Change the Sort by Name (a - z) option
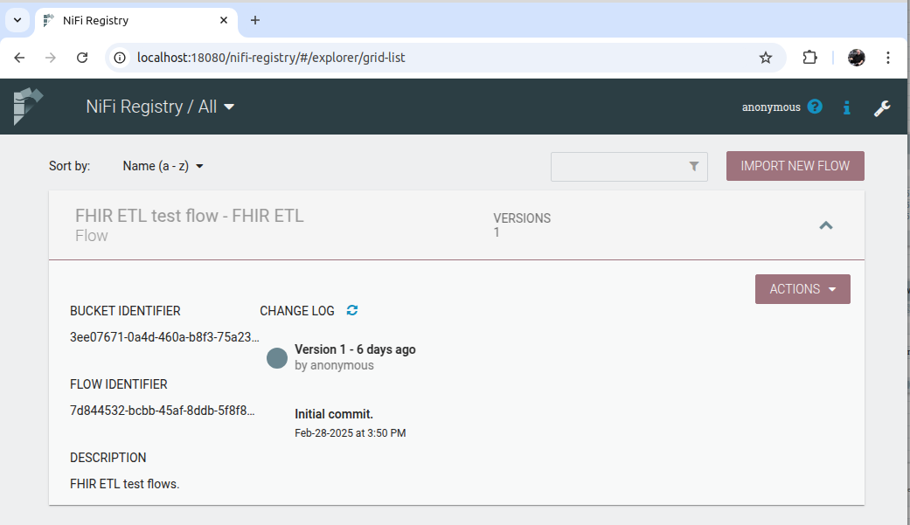The height and width of the screenshot is (525, 910). pos(163,166)
